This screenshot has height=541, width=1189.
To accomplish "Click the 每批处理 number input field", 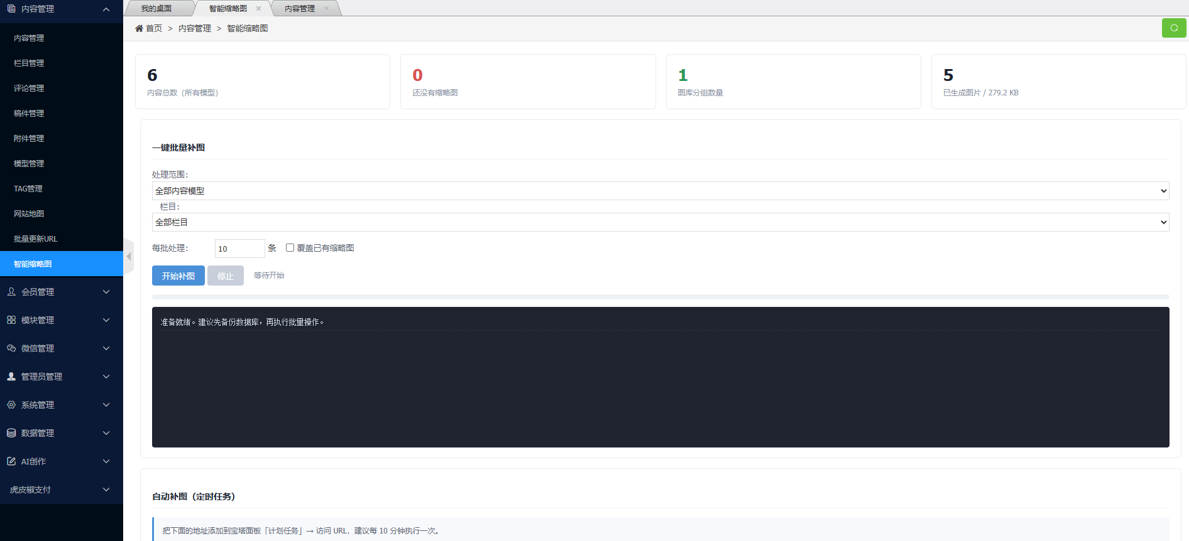I will click(x=240, y=249).
